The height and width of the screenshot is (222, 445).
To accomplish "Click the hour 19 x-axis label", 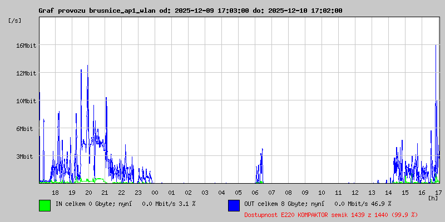I will coord(72,193).
